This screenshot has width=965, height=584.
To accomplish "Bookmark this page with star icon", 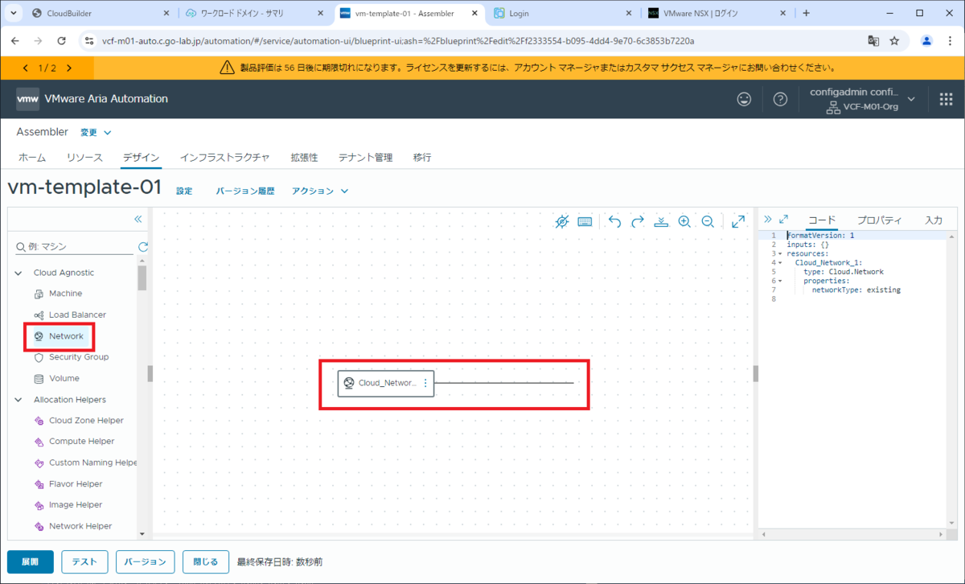I will pos(894,40).
